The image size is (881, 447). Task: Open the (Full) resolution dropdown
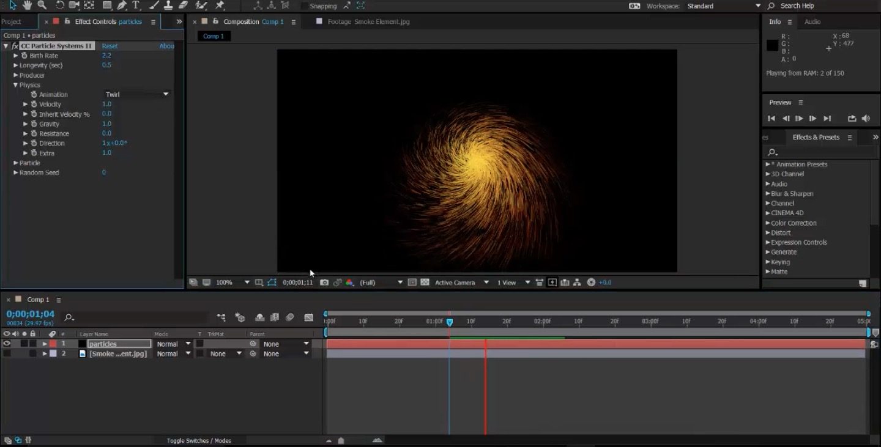pyautogui.click(x=381, y=283)
